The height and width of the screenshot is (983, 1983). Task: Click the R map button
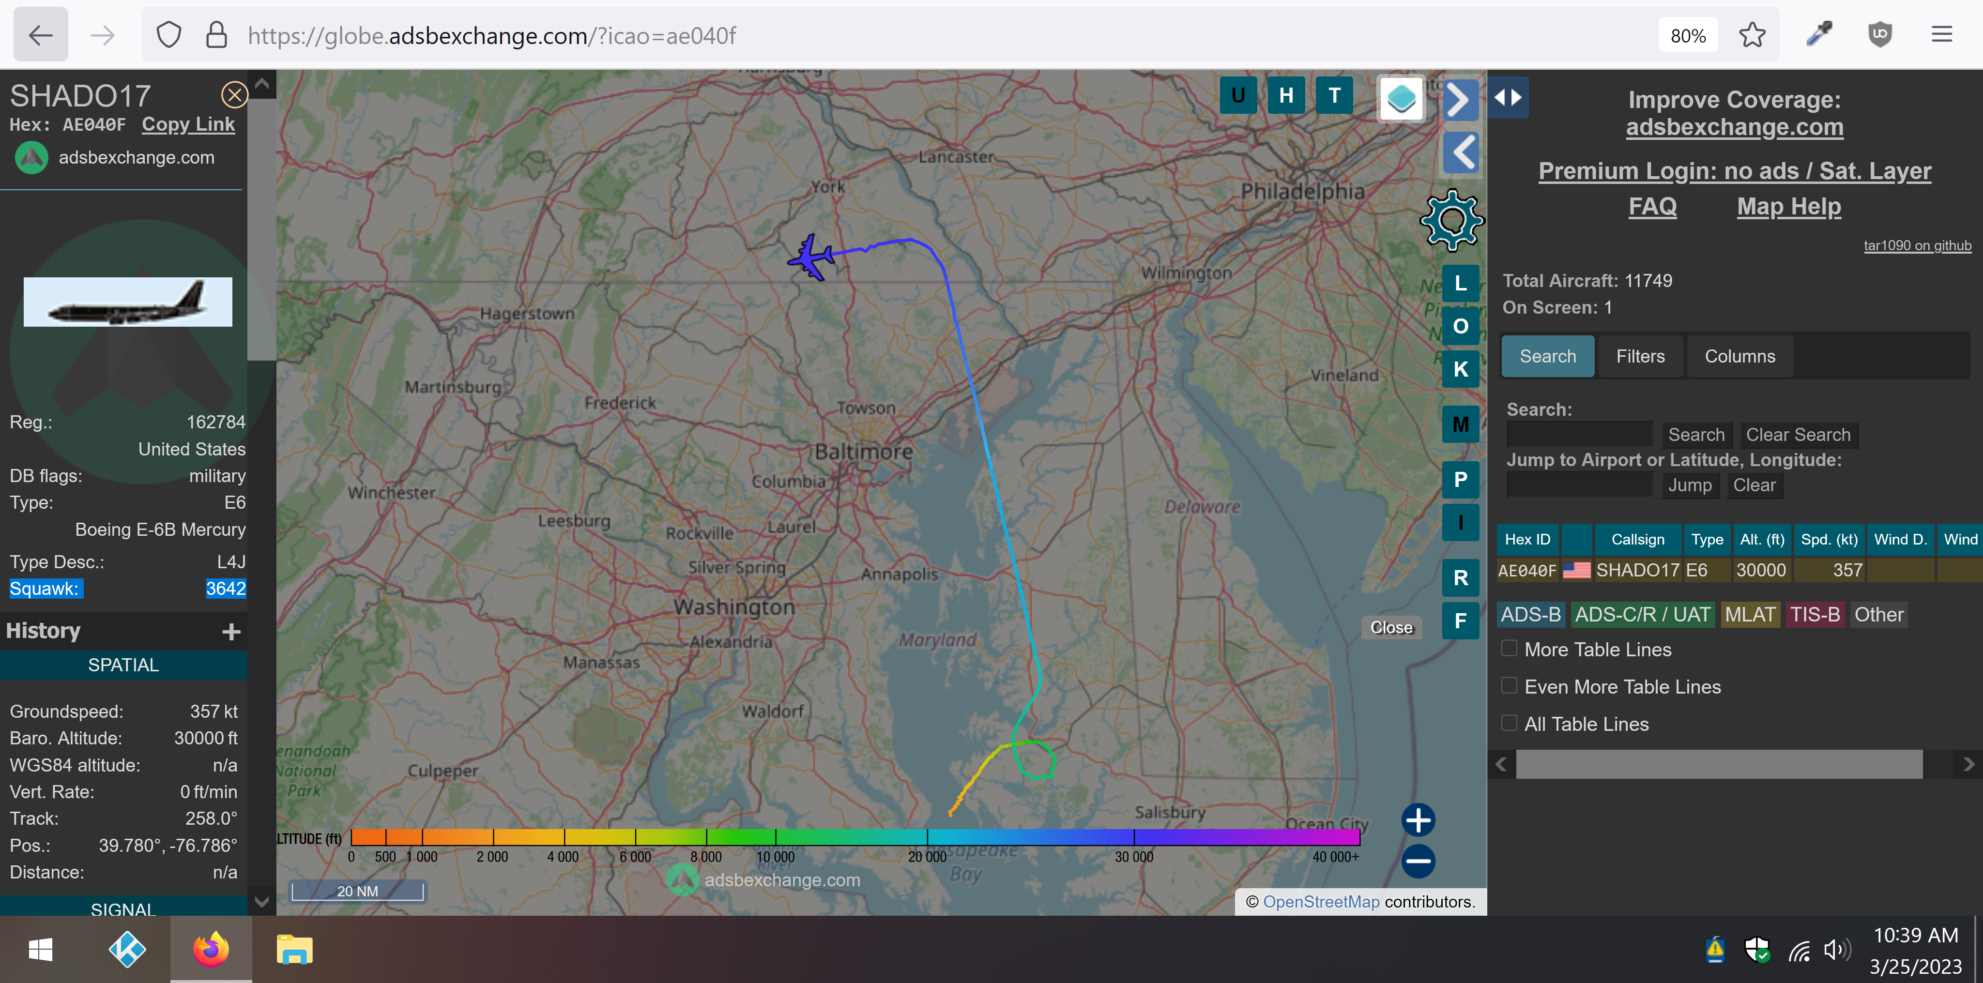tap(1460, 578)
